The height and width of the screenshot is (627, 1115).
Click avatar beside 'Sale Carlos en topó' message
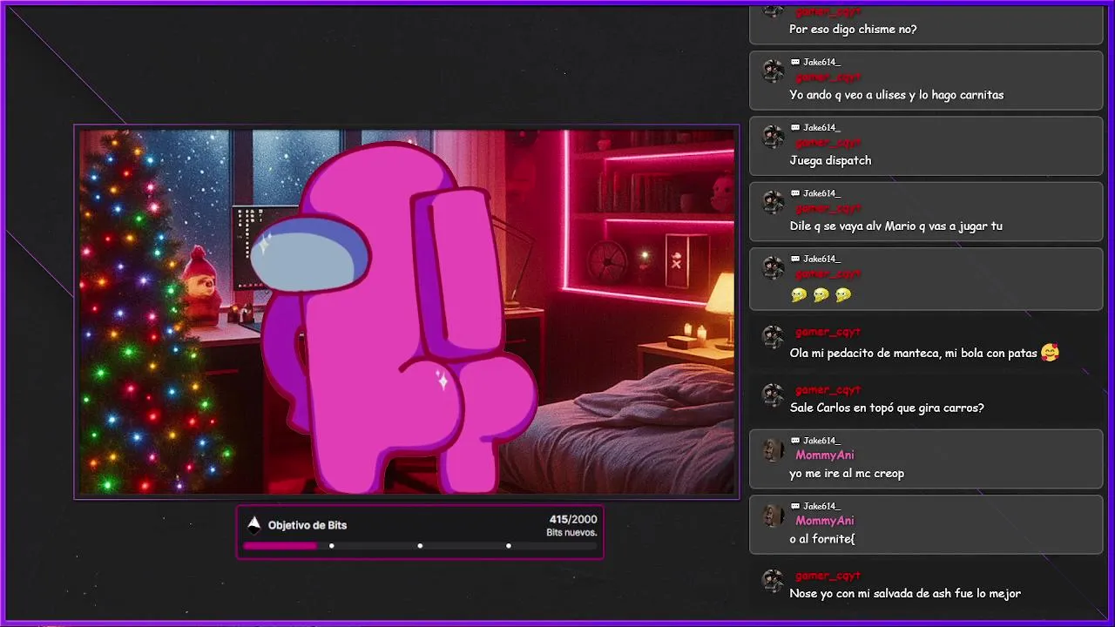click(x=773, y=394)
